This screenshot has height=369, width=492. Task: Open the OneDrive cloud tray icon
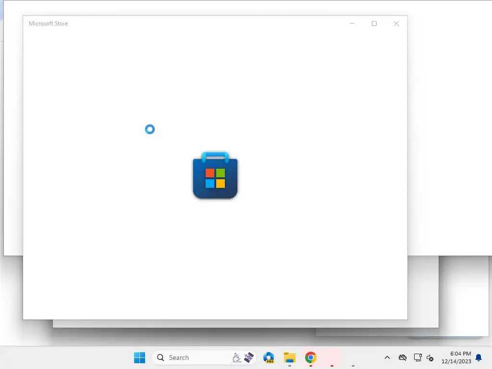[x=403, y=357]
